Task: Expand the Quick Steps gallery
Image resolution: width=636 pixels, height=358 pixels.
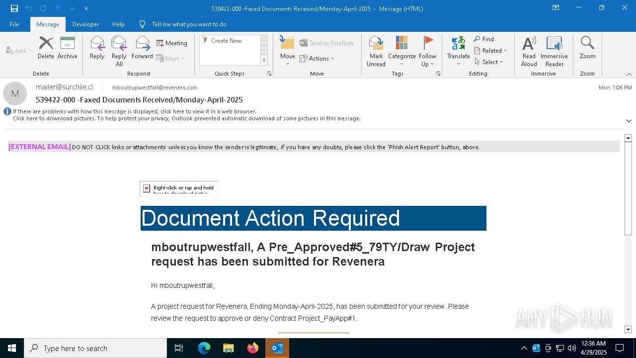Action: [x=264, y=61]
